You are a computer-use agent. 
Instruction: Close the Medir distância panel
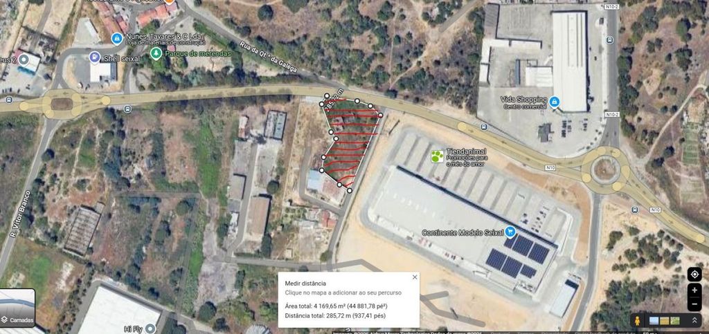415,277
